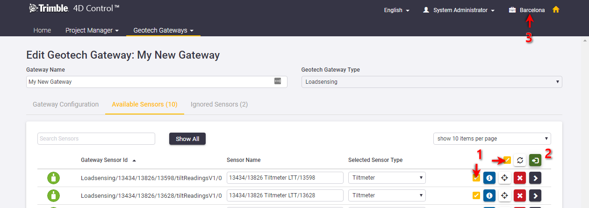Toggle checkbox for sensor 13628 row
589x208 pixels.
[x=476, y=195]
